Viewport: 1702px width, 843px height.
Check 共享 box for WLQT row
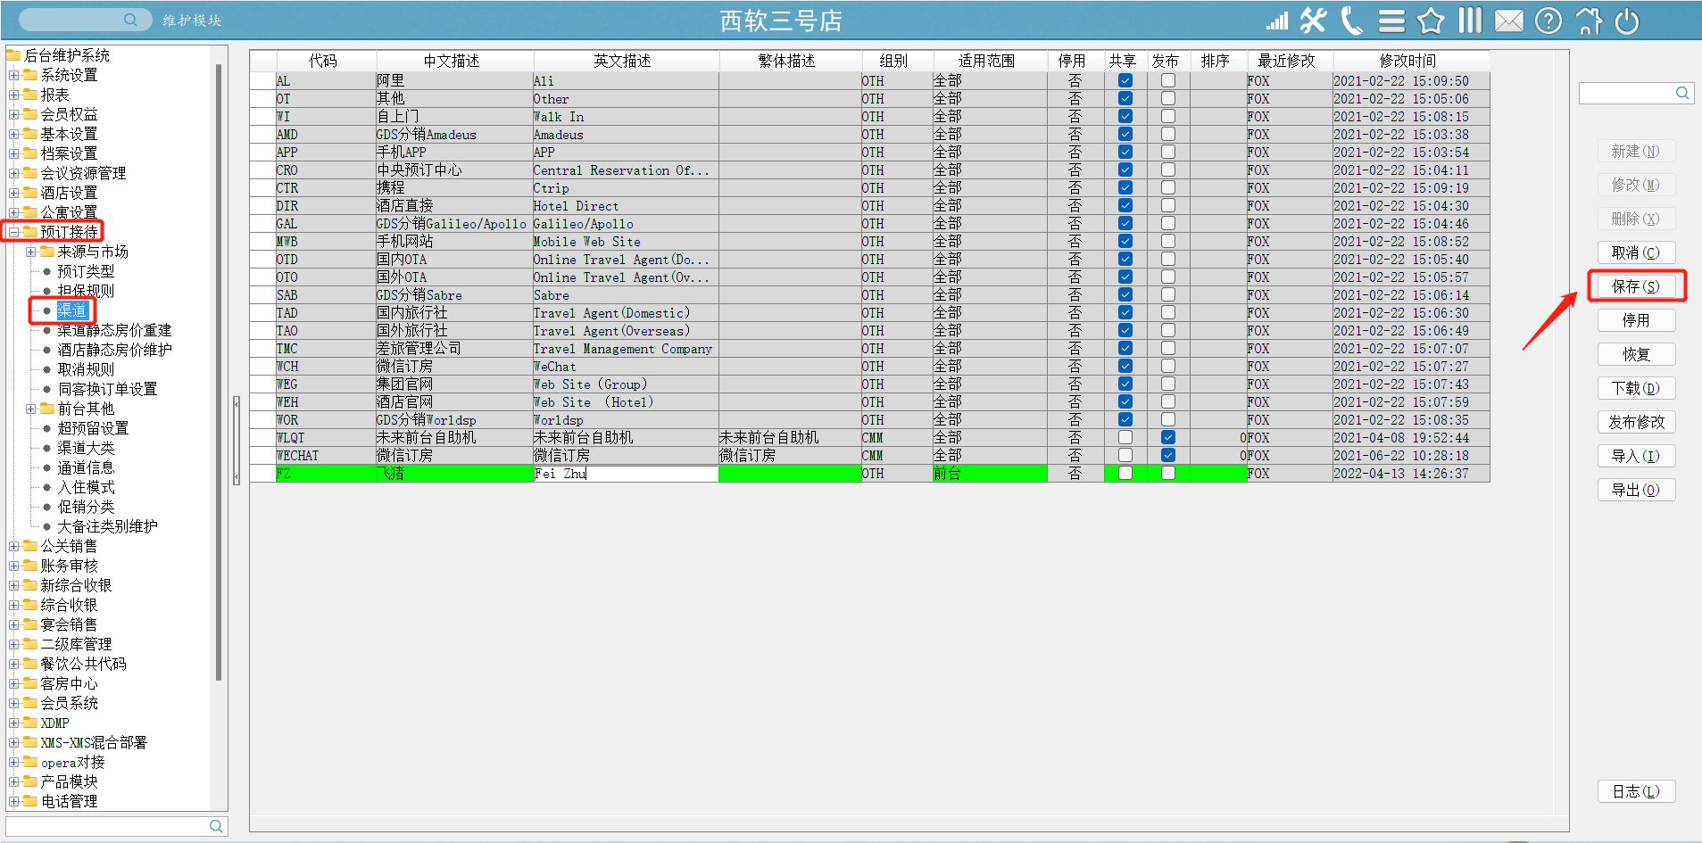pyautogui.click(x=1125, y=437)
